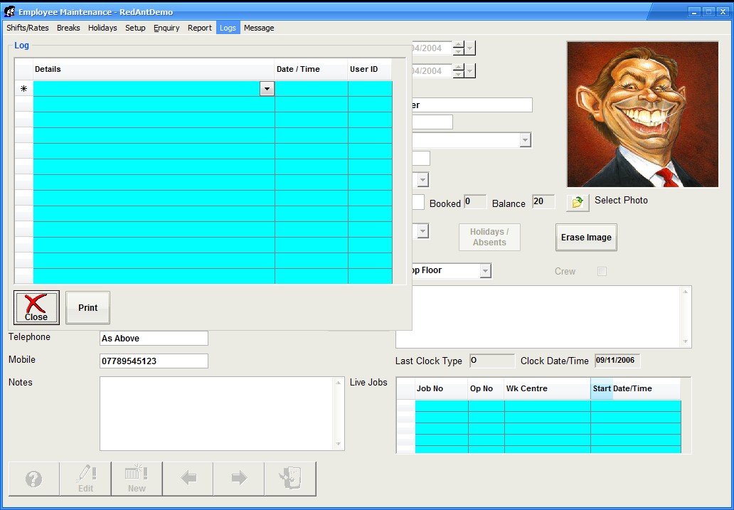The width and height of the screenshot is (734, 510).
Task: Click the red X Close button in Log
Action: point(36,307)
